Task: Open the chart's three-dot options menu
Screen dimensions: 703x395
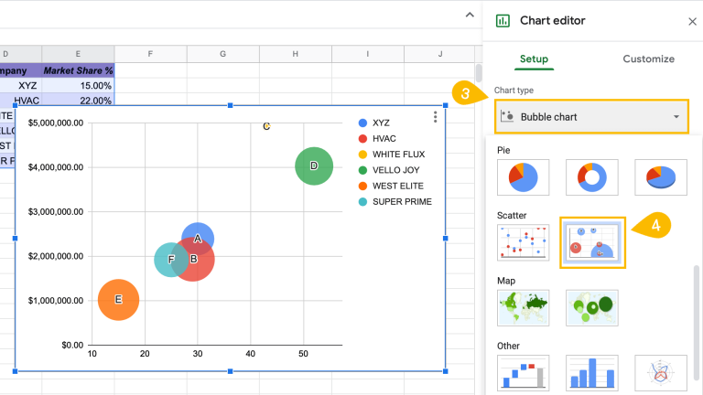Action: [x=435, y=117]
